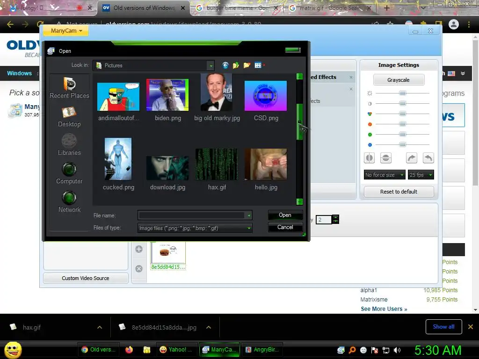Viewport: 479px width, 359px height.
Task: Click the rotate clockwise arrow icon
Action: click(x=412, y=158)
